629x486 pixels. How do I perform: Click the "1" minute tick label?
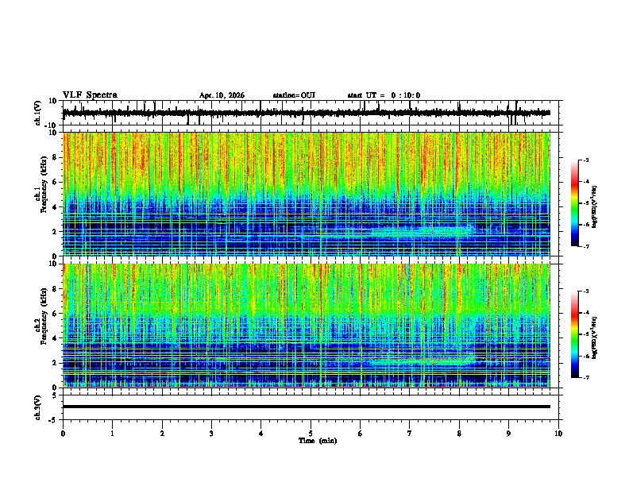click(112, 434)
